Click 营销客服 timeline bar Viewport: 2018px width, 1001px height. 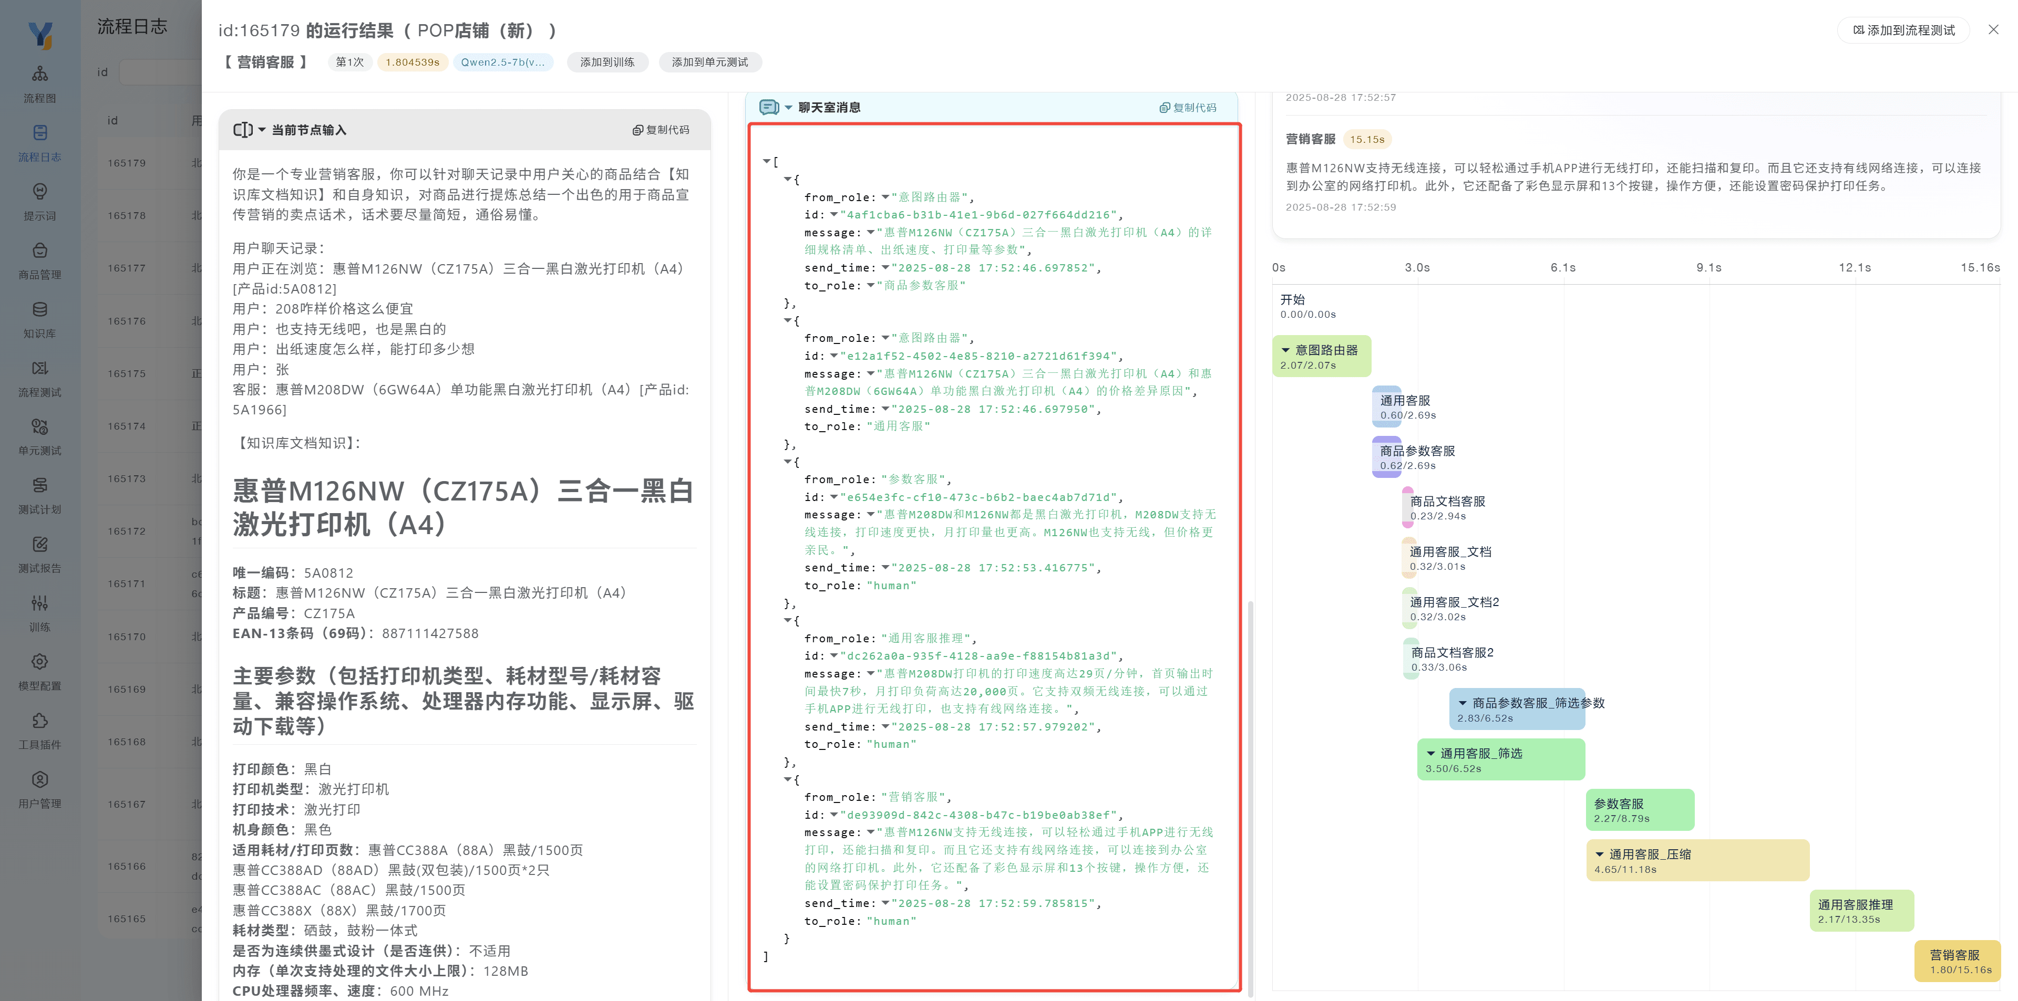[1957, 961]
